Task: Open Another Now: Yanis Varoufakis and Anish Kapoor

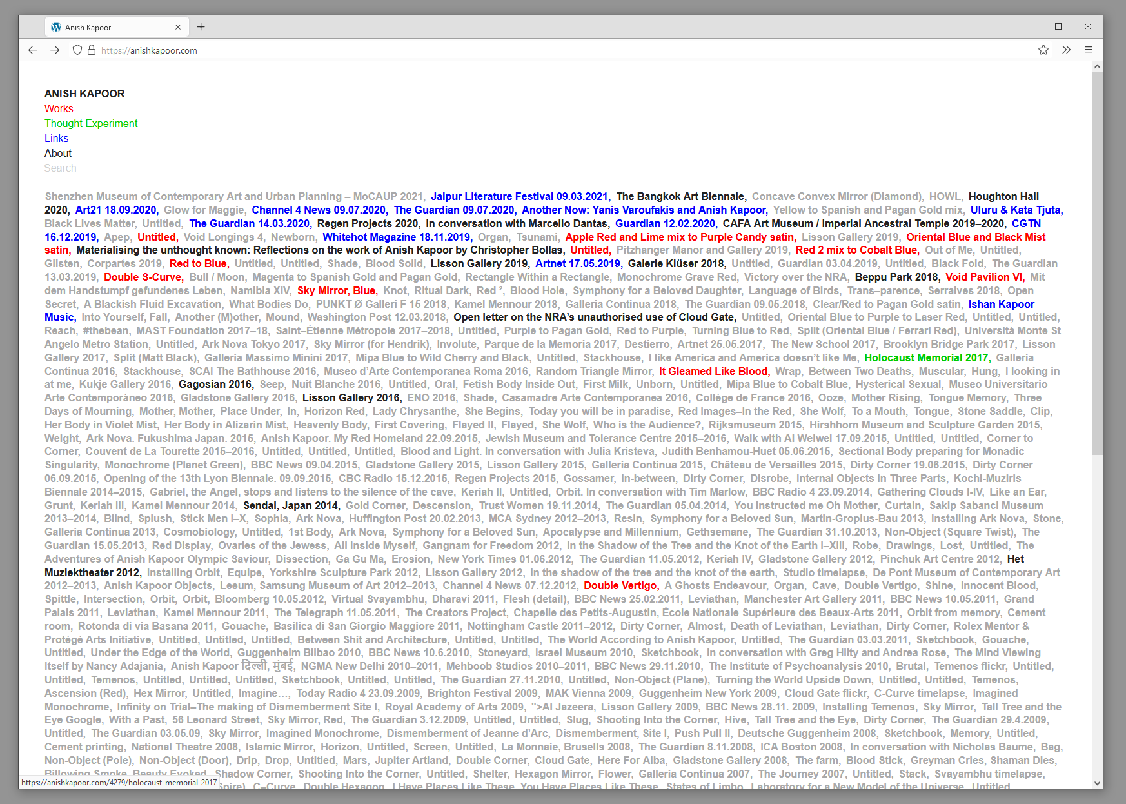Action: tap(644, 210)
